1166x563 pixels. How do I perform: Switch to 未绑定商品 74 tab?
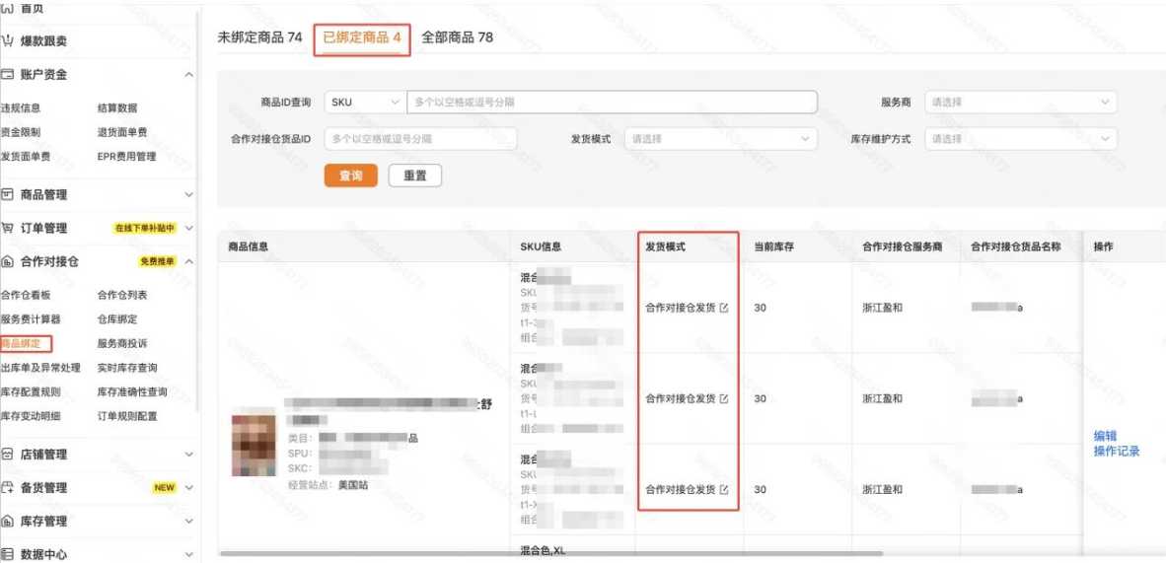coord(259,37)
